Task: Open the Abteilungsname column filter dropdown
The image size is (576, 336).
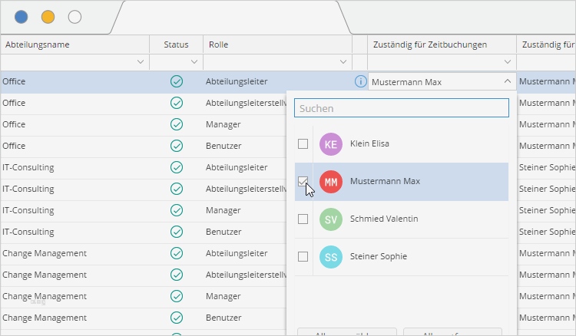Action: click(140, 62)
